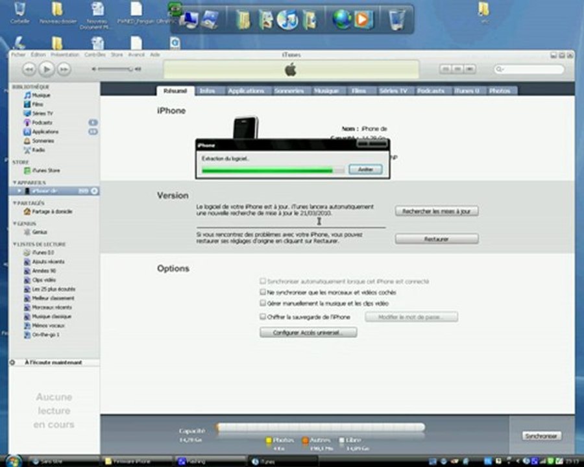The image size is (584, 467).
Task: Open the Clips vidéo playlist
Action: [40, 280]
